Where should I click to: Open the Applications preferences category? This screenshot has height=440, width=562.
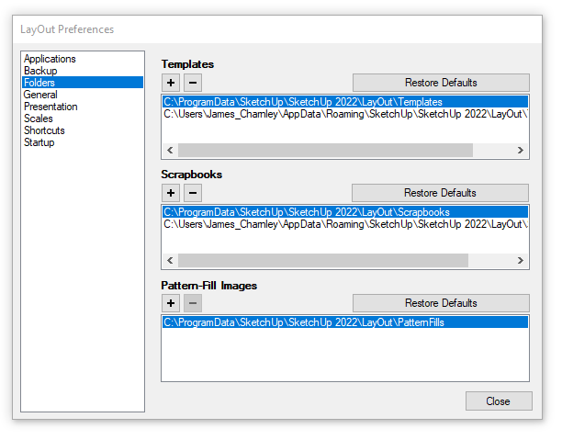50,59
